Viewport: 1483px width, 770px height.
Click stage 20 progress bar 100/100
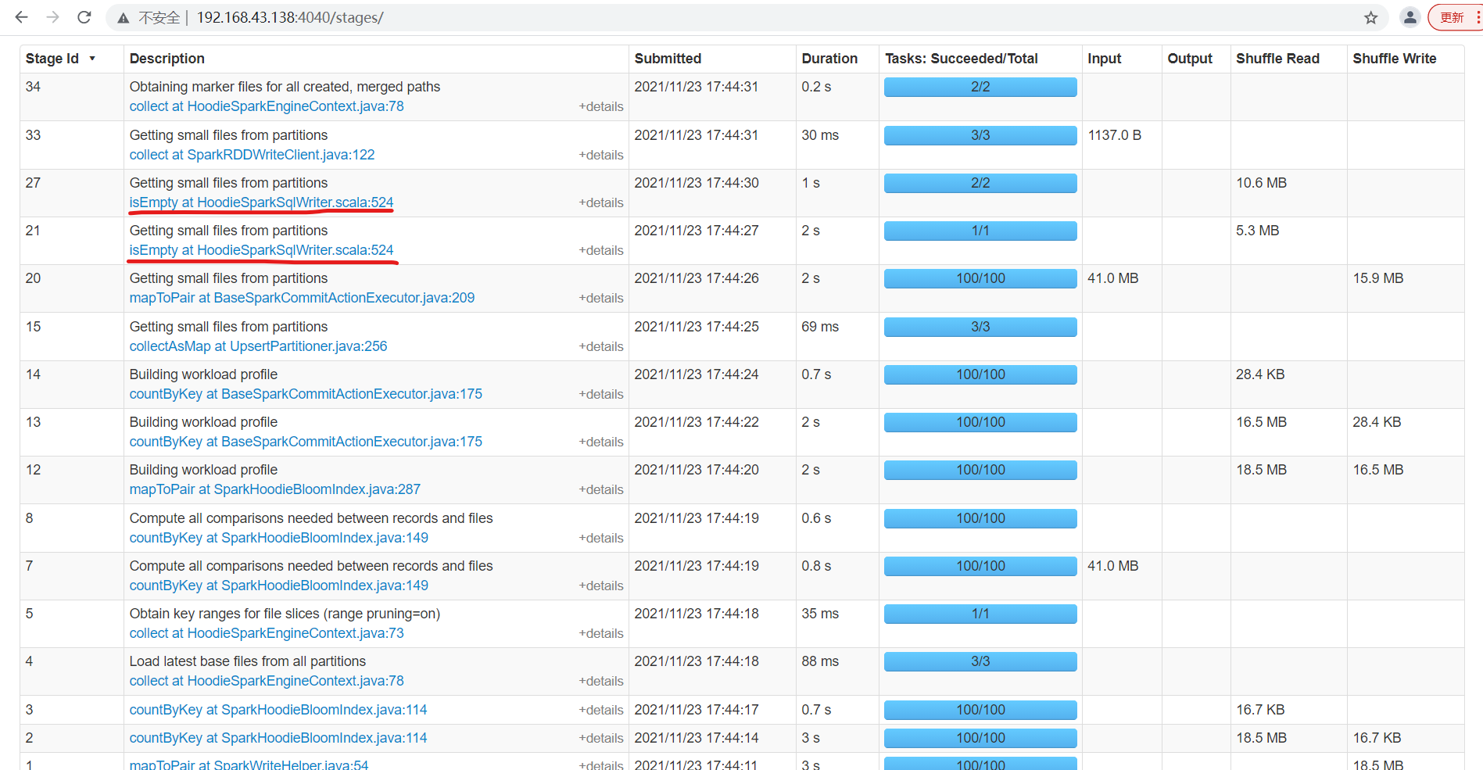point(980,278)
